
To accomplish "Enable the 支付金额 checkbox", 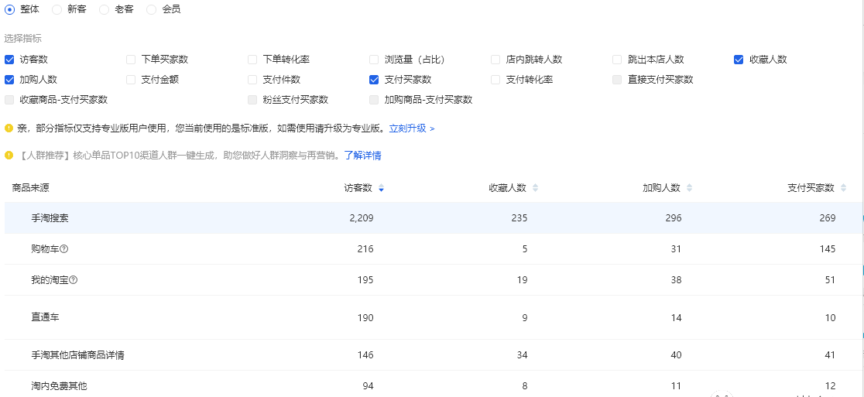I will [131, 79].
